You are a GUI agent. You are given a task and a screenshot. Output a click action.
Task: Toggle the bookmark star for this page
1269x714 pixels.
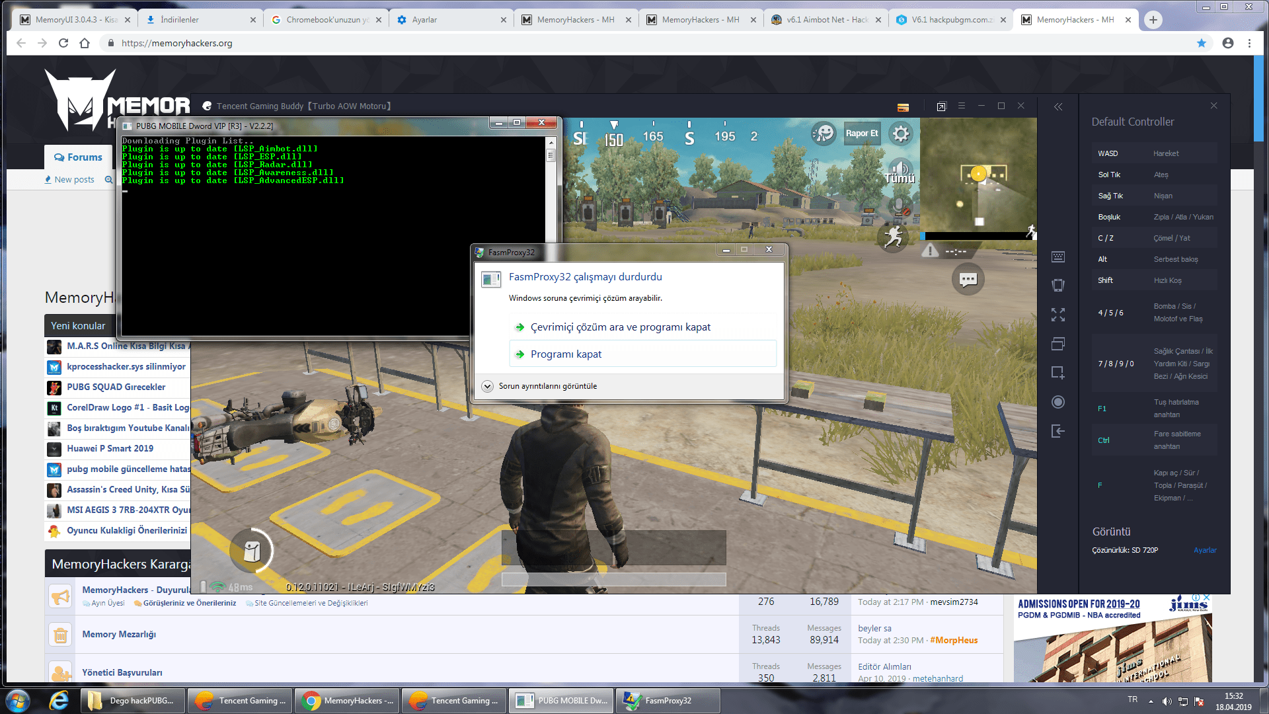pyautogui.click(x=1202, y=43)
